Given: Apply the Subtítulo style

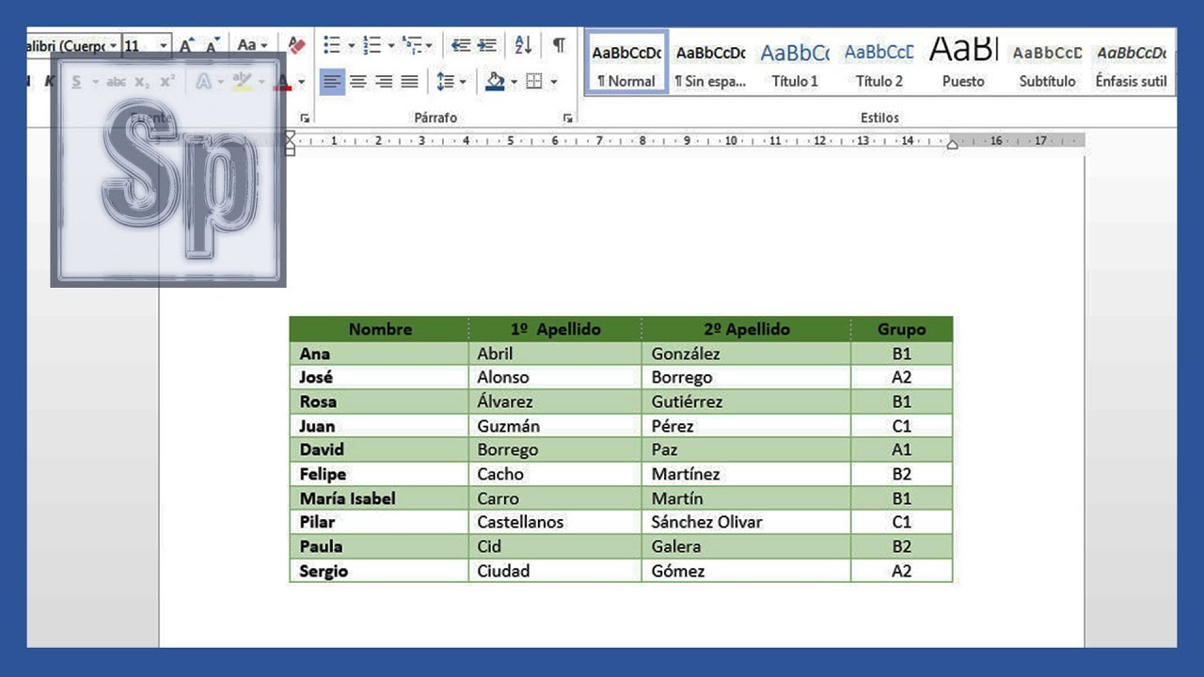Looking at the screenshot, I should click(1047, 64).
